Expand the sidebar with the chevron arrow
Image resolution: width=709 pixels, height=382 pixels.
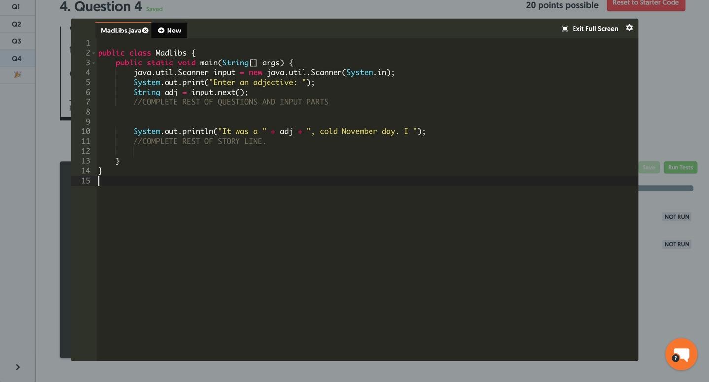tap(18, 367)
